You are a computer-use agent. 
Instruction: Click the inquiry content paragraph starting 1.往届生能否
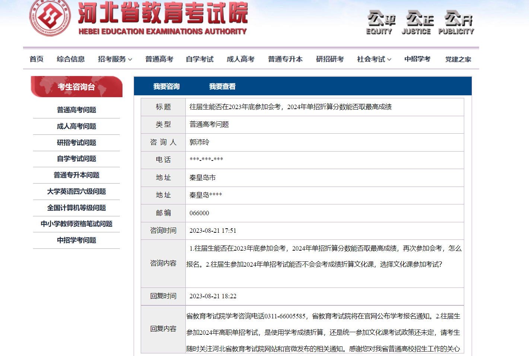[324, 256]
